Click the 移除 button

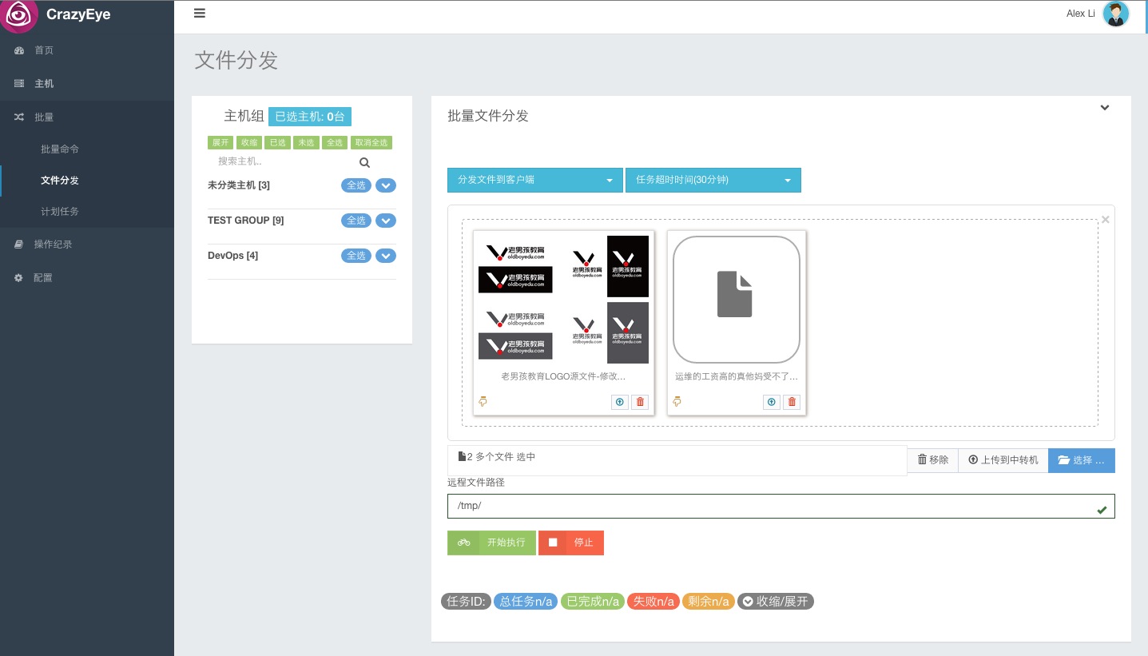932,460
